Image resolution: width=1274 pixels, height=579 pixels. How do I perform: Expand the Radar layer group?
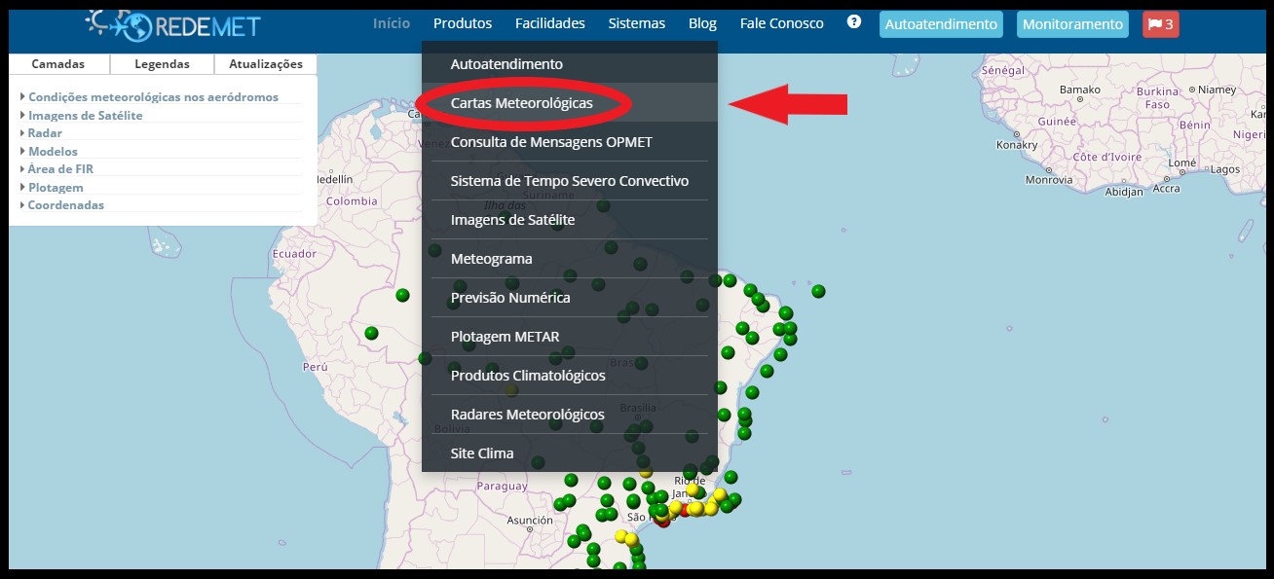45,133
